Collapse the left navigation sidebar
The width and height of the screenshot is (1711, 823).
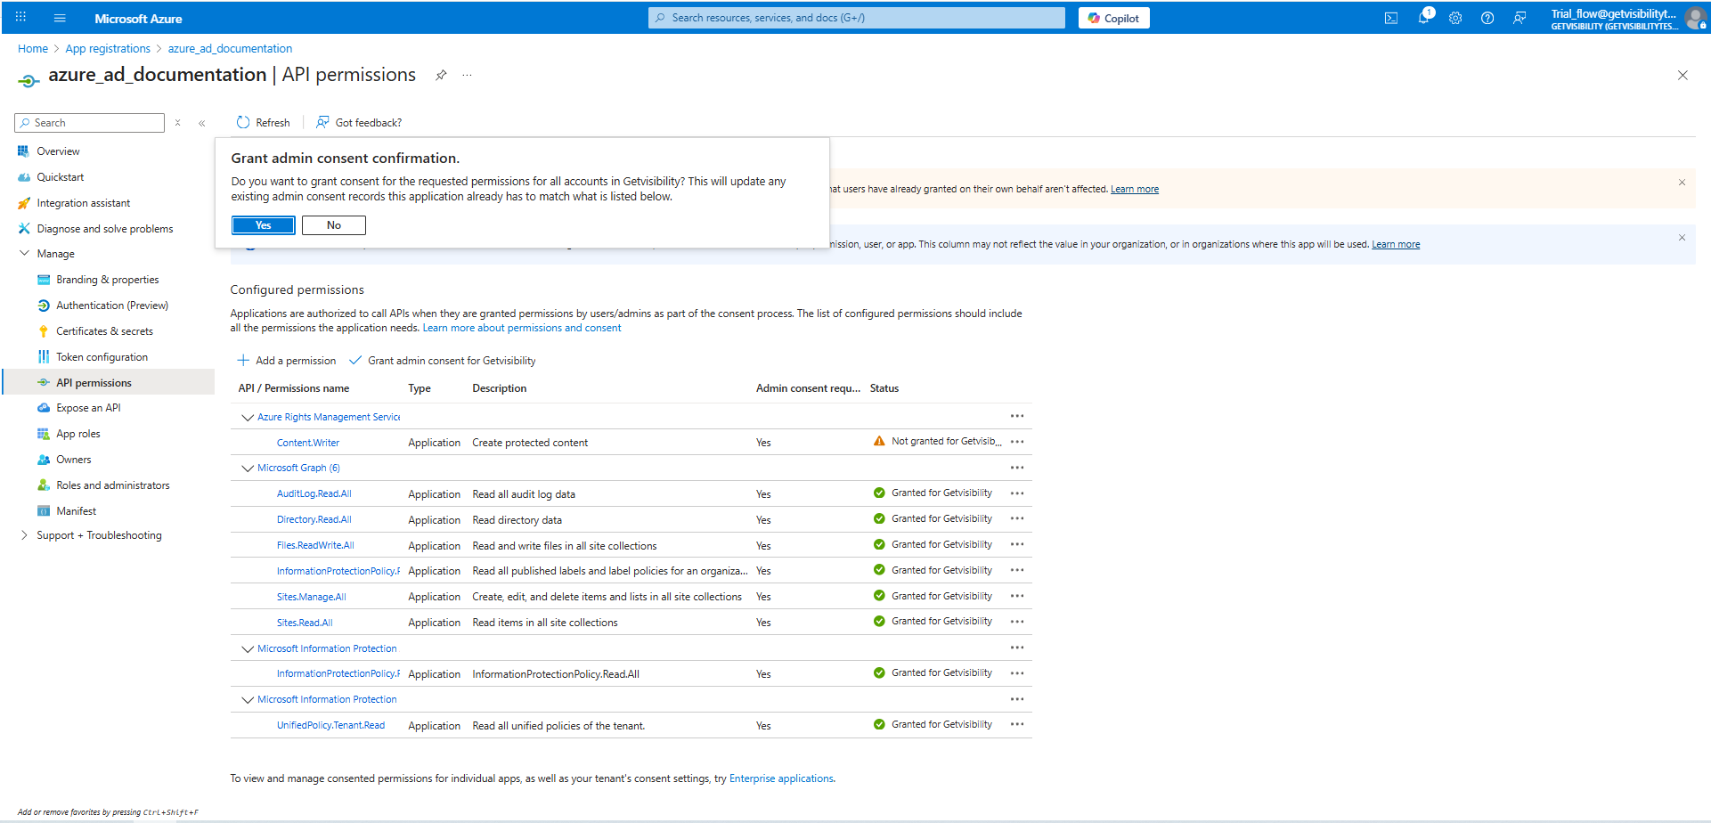point(202,123)
